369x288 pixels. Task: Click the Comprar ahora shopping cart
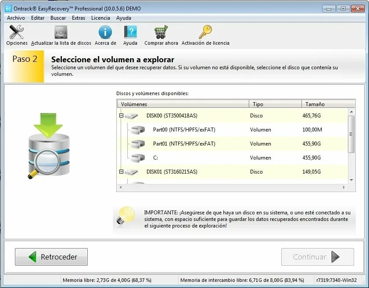point(161,32)
